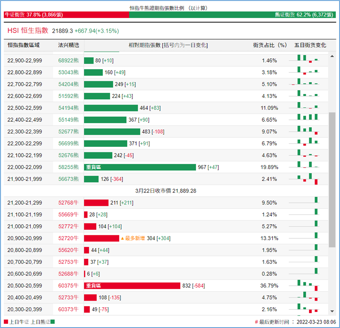The image size is (340, 328).
Task: Click the 法兴精选 column header
Action: click(68, 45)
